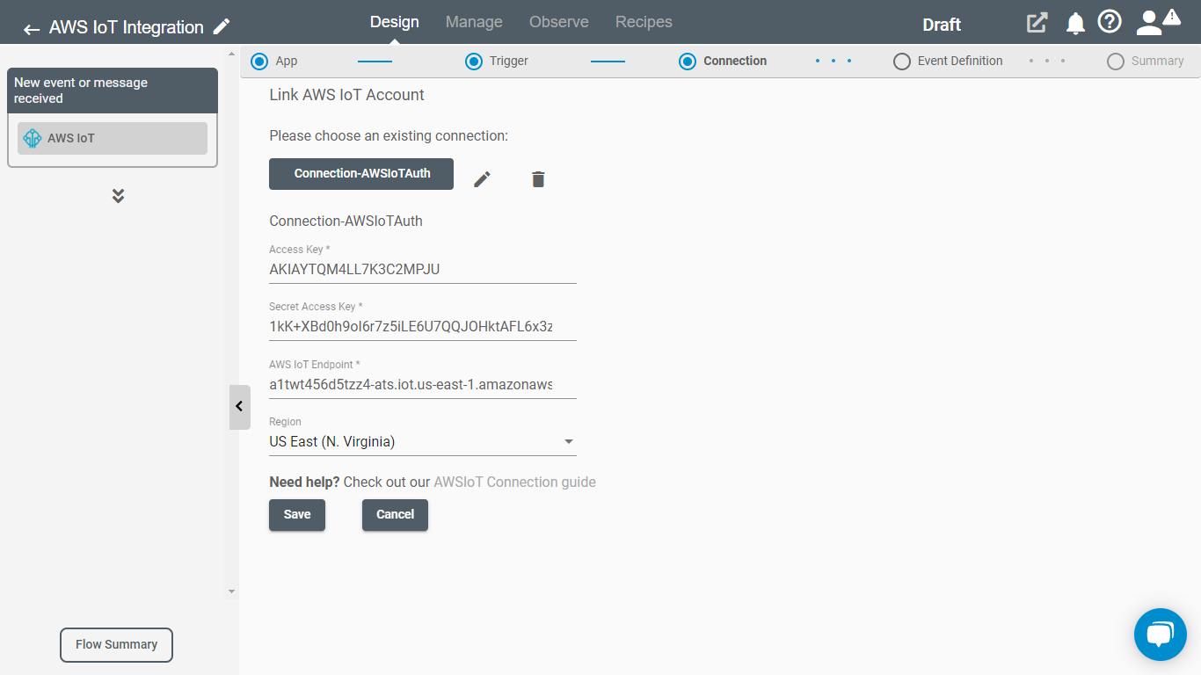
Task: Click the Draft status label
Action: point(942,25)
